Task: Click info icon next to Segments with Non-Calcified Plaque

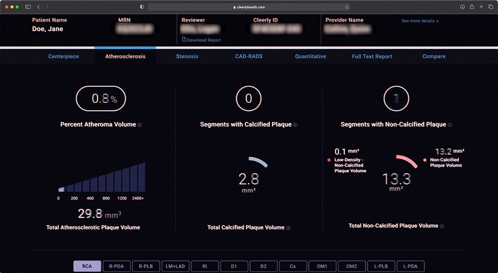Action: (450, 125)
